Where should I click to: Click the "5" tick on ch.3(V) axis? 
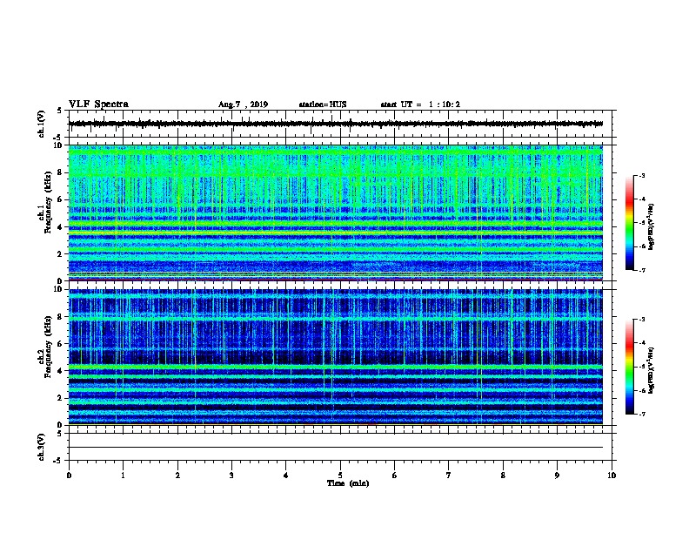[59, 434]
